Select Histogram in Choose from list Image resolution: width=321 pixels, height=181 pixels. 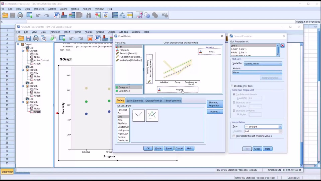pos(123,130)
